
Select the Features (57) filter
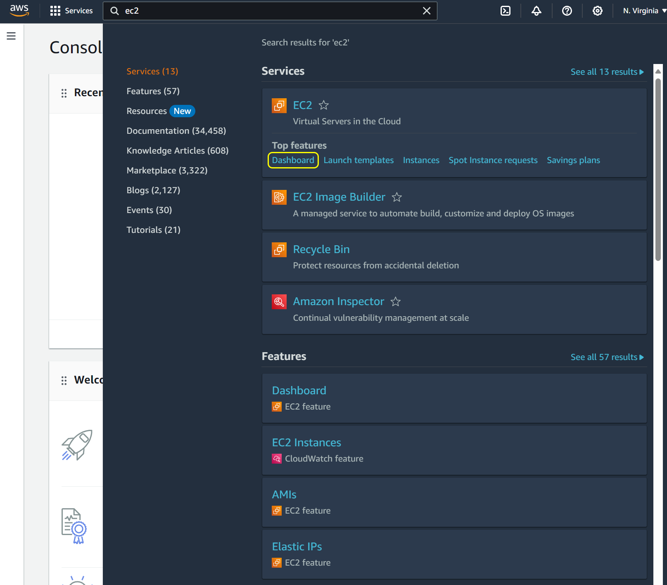[153, 91]
